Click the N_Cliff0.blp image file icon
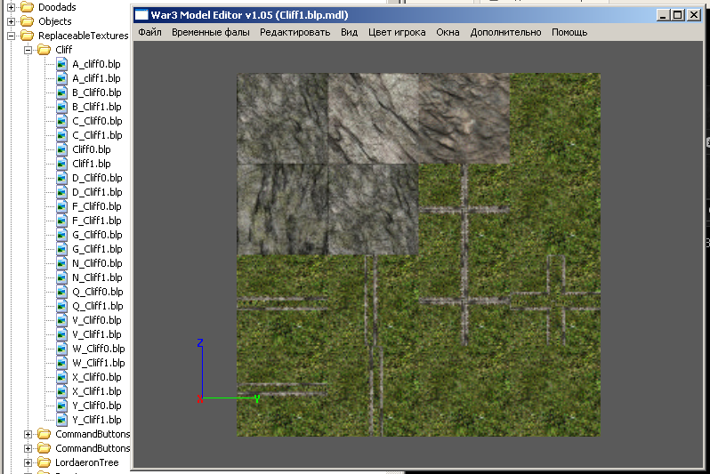The width and height of the screenshot is (710, 474). (62, 263)
